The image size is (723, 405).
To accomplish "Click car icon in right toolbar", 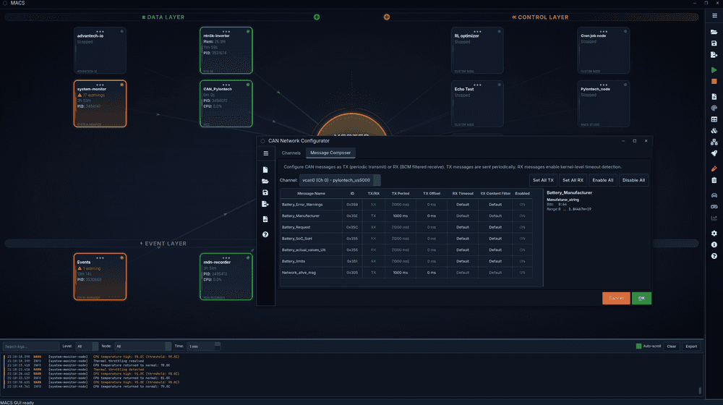I will tap(714, 195).
